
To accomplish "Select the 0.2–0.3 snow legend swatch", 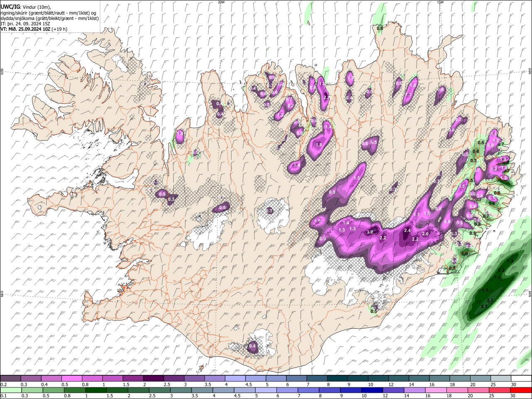I will [10, 379].
